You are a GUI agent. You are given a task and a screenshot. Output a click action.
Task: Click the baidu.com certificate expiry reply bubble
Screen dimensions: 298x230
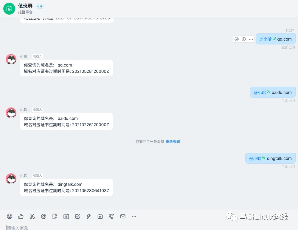pyautogui.click(x=66, y=122)
